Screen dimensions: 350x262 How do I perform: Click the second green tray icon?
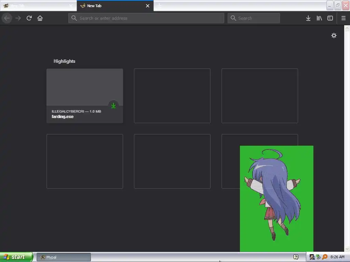point(318,257)
